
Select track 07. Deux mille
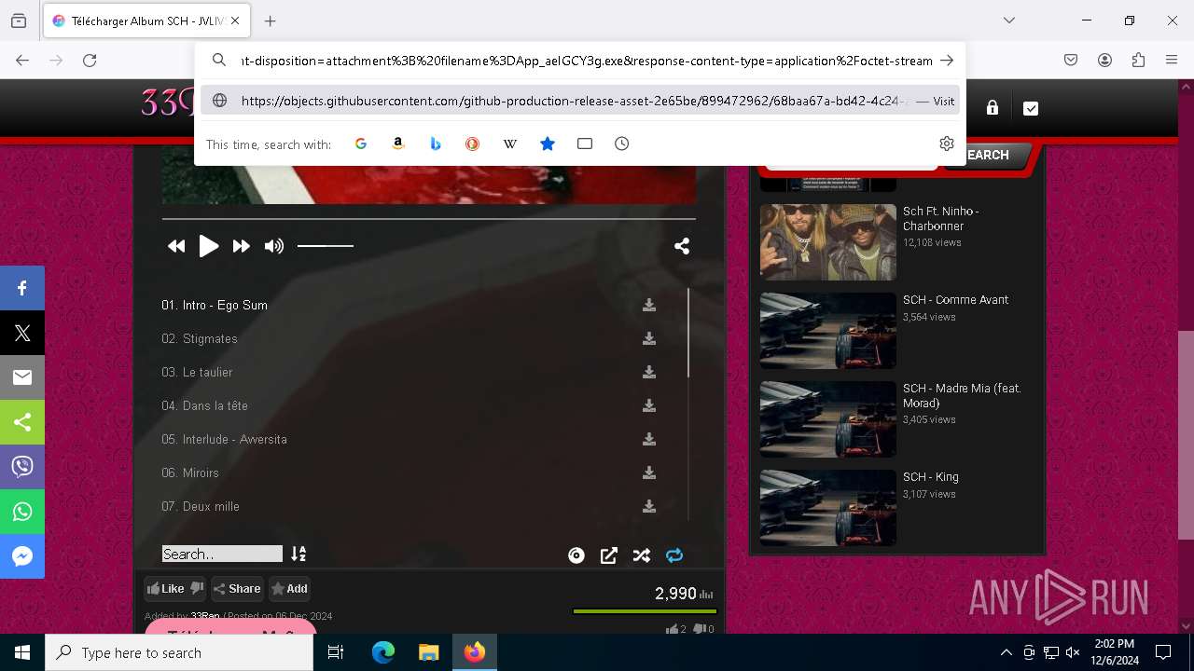(x=201, y=506)
